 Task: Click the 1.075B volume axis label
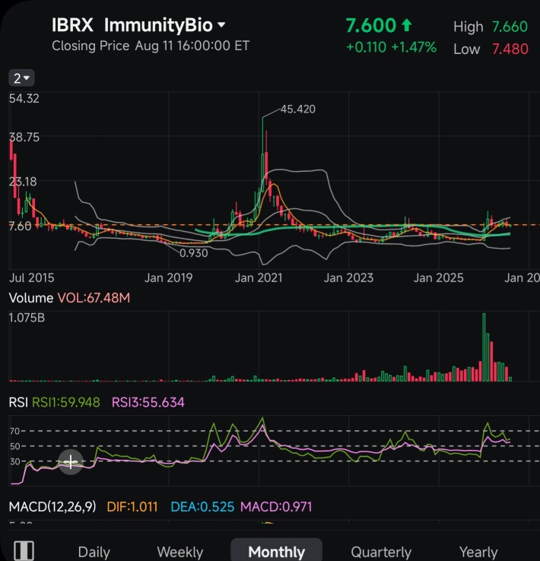tap(27, 318)
